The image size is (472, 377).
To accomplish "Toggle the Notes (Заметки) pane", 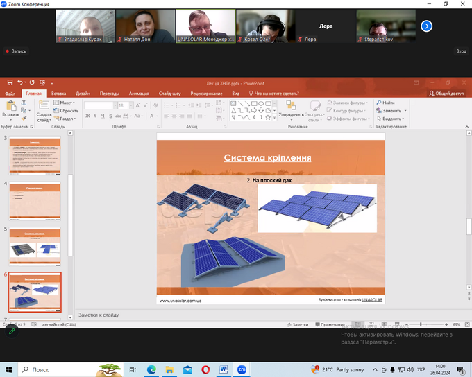I will 297,324.
